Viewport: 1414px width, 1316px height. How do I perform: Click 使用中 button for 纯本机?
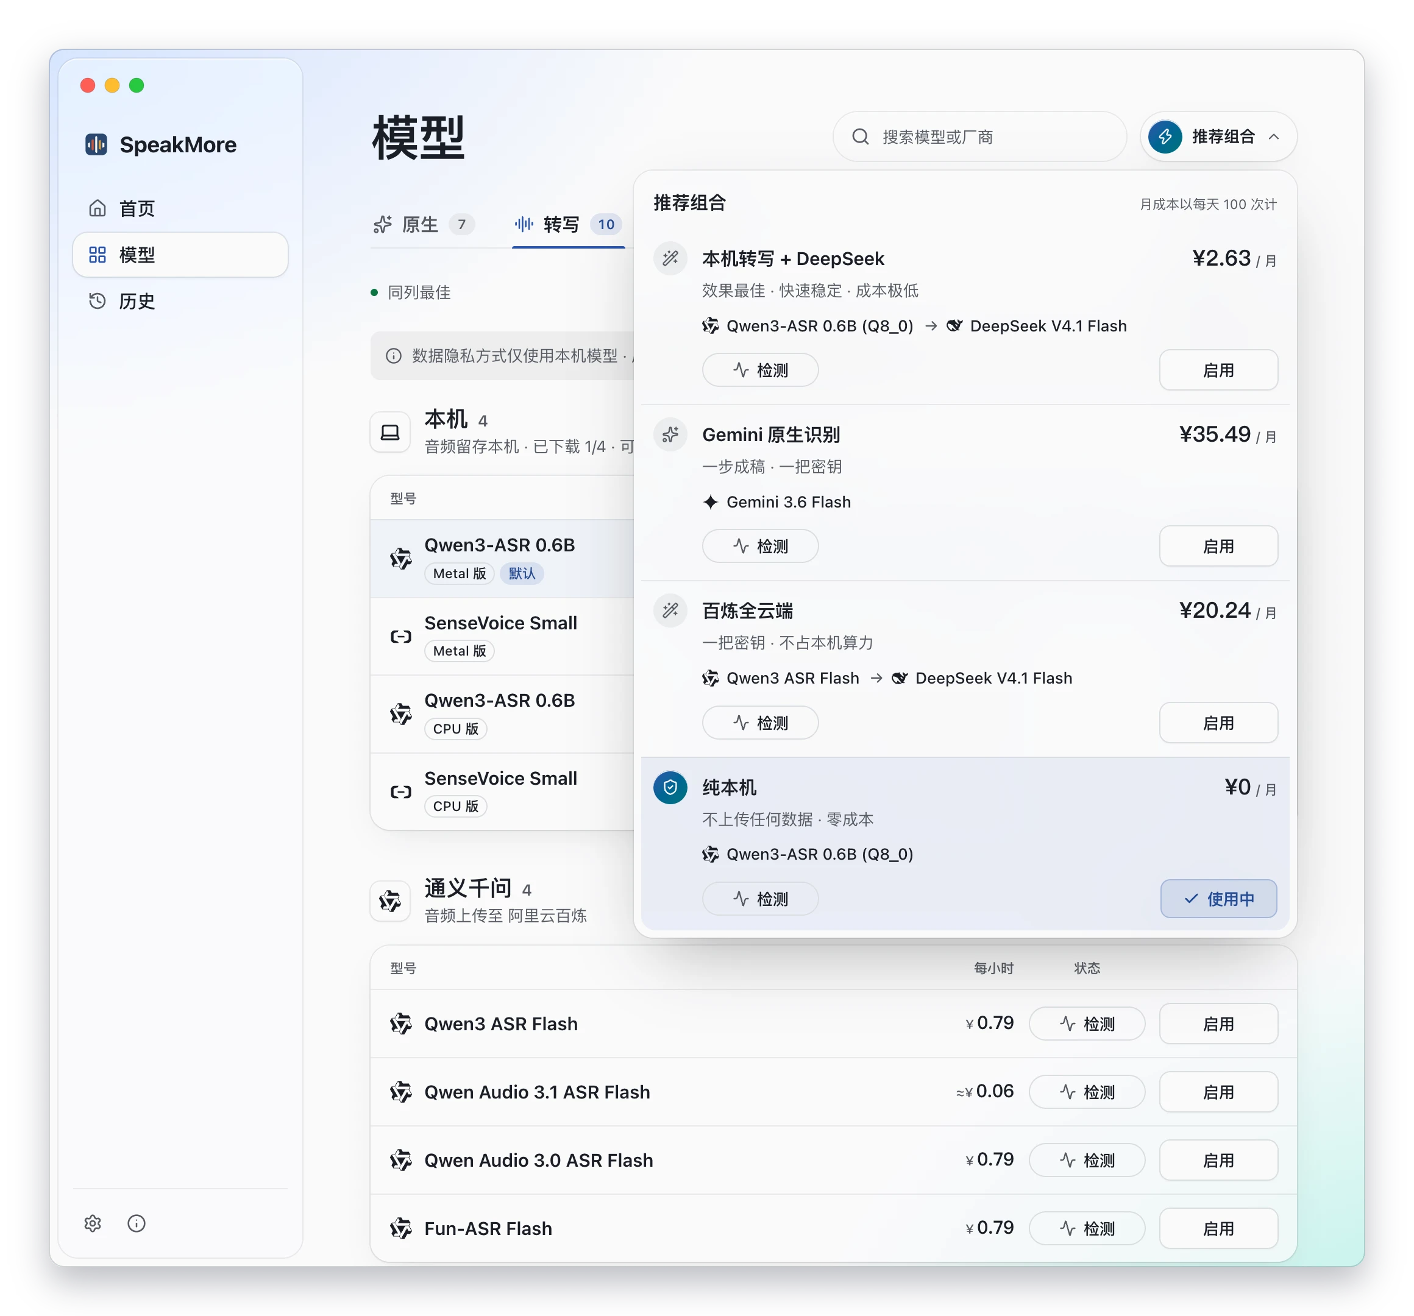coord(1218,899)
